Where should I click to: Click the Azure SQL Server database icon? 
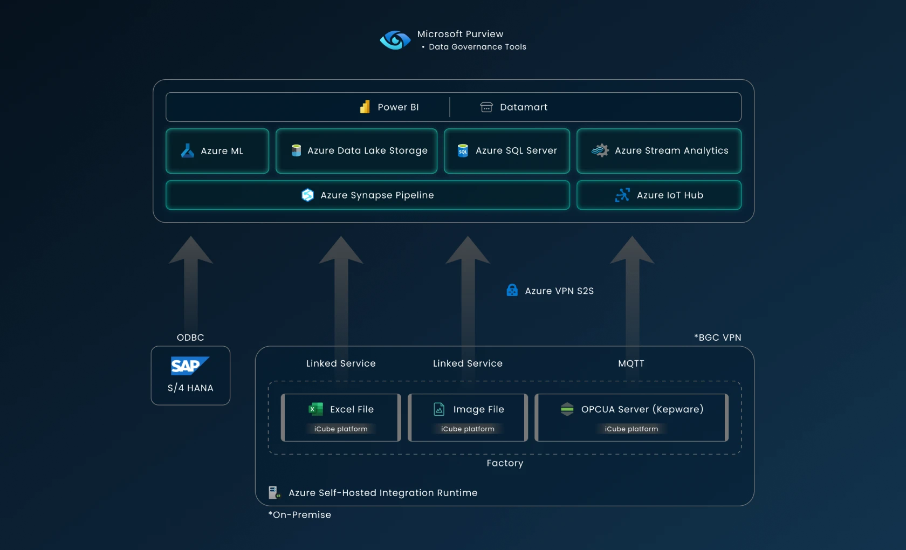[463, 150]
